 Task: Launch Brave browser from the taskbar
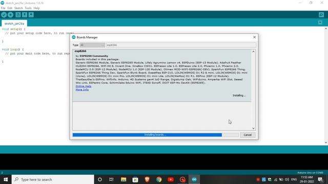click(147, 179)
